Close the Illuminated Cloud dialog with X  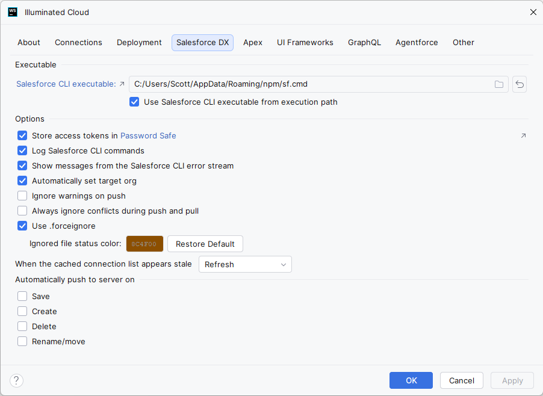click(533, 12)
